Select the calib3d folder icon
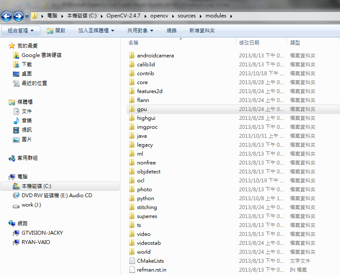Screen dimensions: 340x275 [132, 64]
